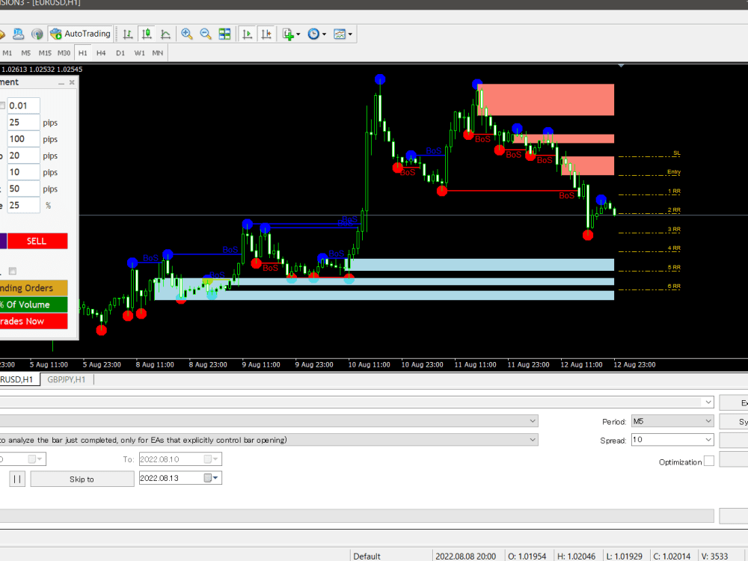Expand the tester symbol dropdown arrow
Viewport: 748px width, 561px height.
tap(533, 420)
